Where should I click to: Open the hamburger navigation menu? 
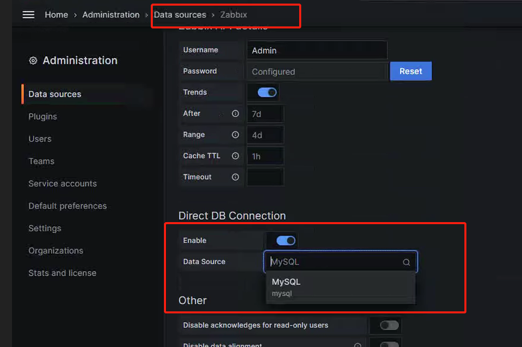tap(28, 15)
